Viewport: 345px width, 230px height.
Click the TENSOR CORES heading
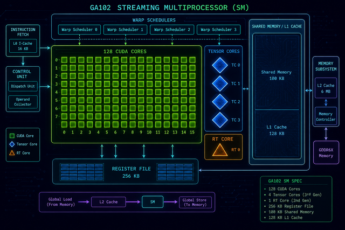point(224,51)
